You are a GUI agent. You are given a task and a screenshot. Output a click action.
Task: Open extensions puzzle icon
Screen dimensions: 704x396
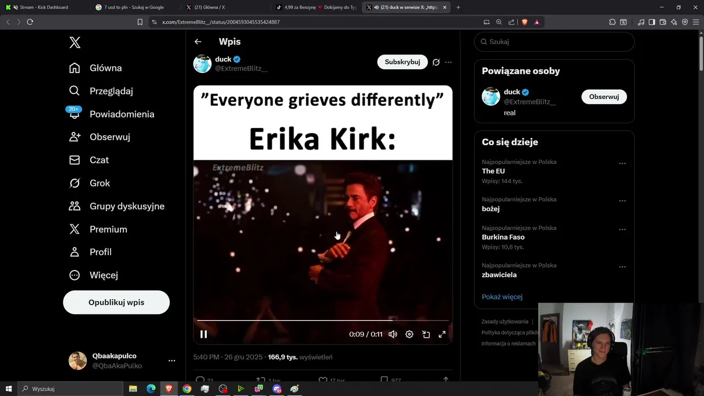612,22
